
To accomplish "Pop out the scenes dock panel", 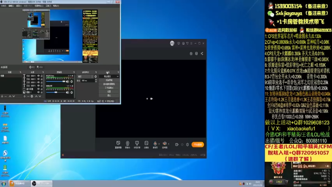I will (x=20, y=72).
